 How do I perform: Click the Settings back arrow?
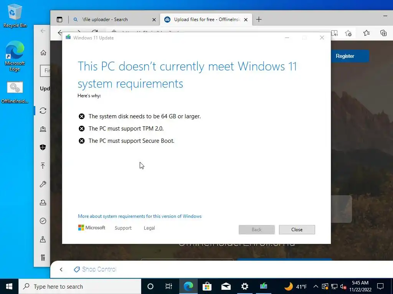coord(43,31)
